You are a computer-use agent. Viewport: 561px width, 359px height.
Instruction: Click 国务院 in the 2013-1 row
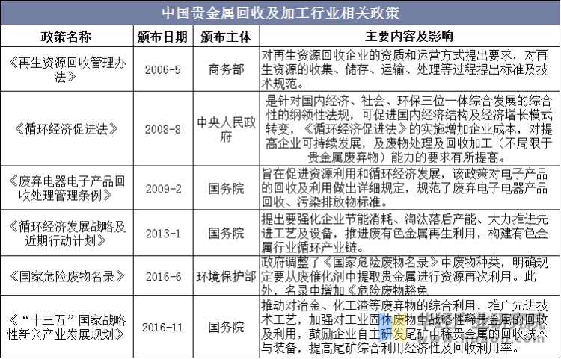coord(226,234)
